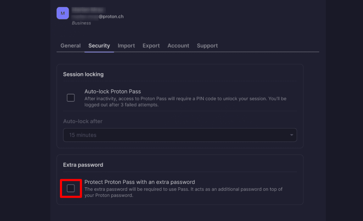Click the @proton.ch email address

(x=111, y=16)
